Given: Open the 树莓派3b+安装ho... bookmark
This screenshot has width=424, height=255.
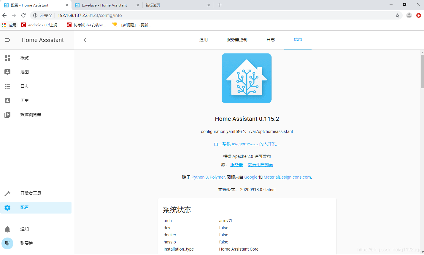Looking at the screenshot, I should [87, 25].
